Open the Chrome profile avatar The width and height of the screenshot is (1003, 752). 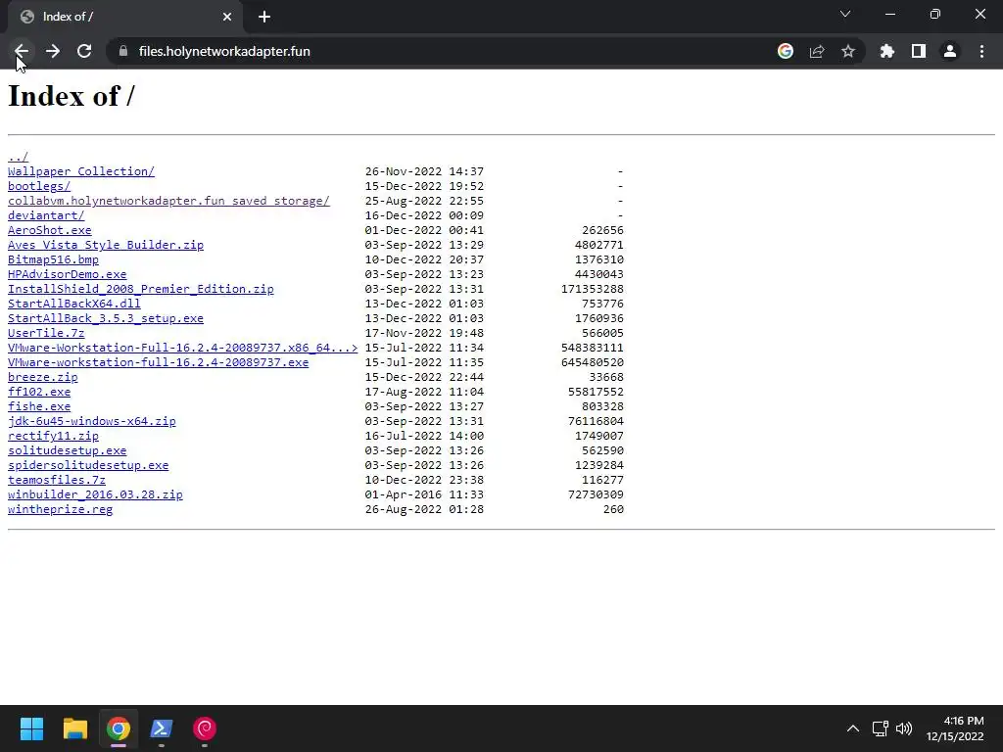pos(950,51)
